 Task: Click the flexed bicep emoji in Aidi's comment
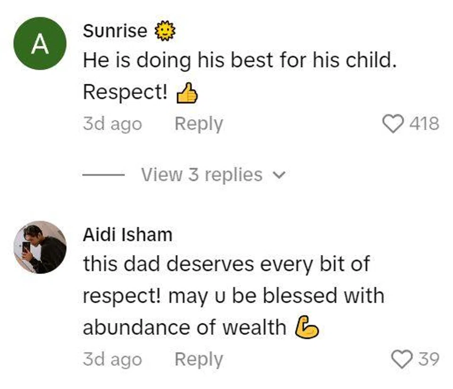pyautogui.click(x=307, y=328)
